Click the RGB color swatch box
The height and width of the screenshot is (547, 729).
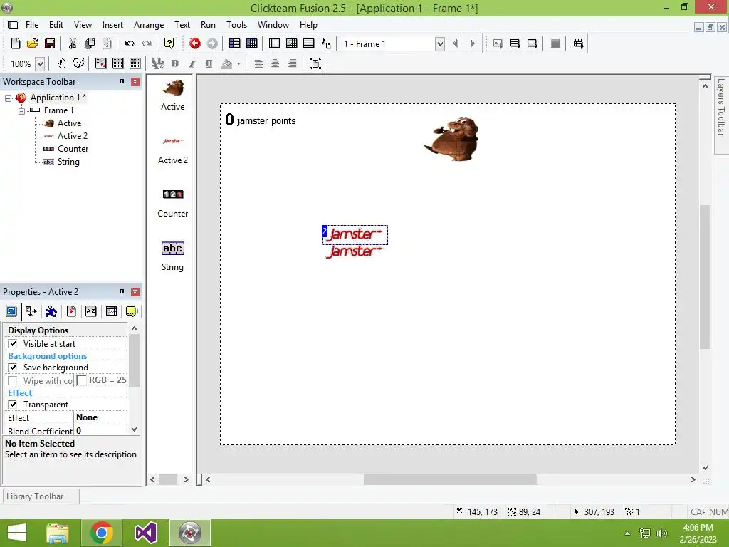pos(81,380)
